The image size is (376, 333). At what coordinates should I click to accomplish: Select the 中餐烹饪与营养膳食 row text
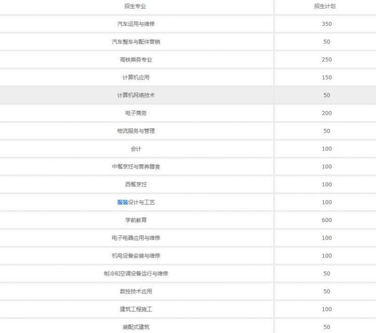pyautogui.click(x=135, y=167)
